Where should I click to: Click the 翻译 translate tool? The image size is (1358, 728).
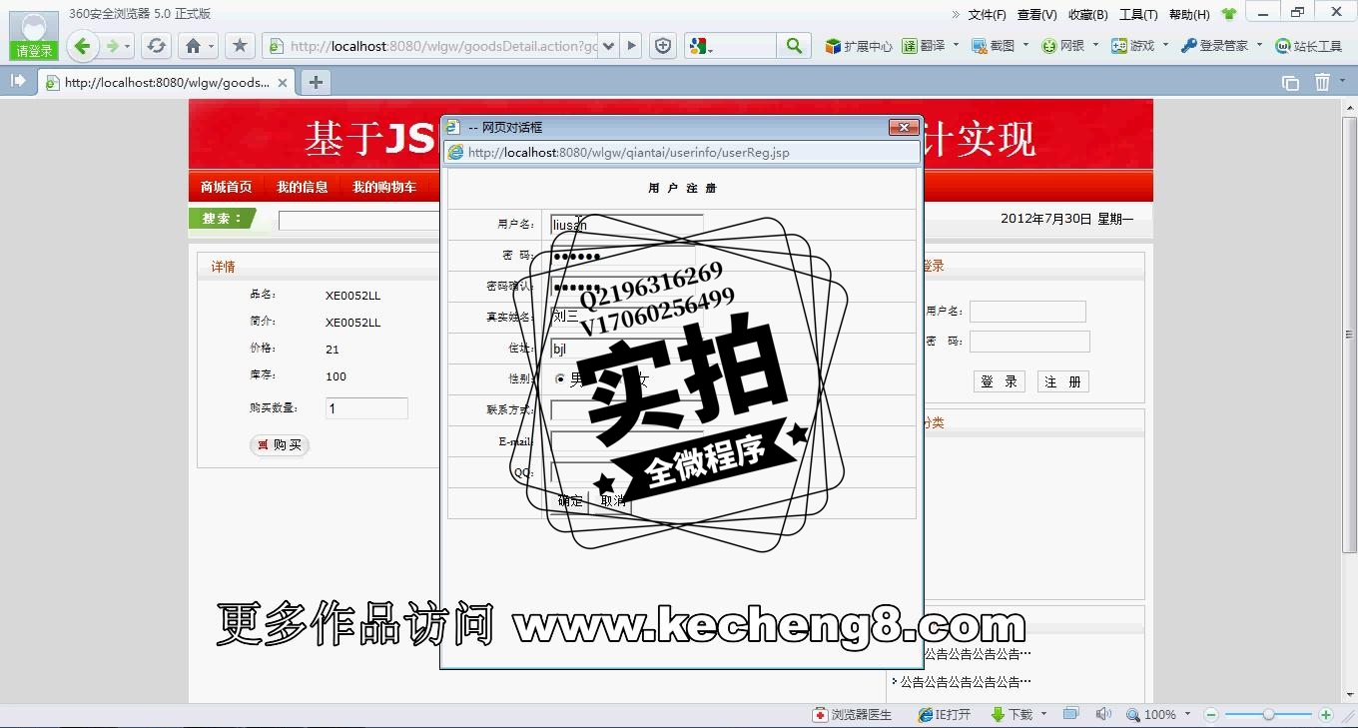[x=924, y=46]
